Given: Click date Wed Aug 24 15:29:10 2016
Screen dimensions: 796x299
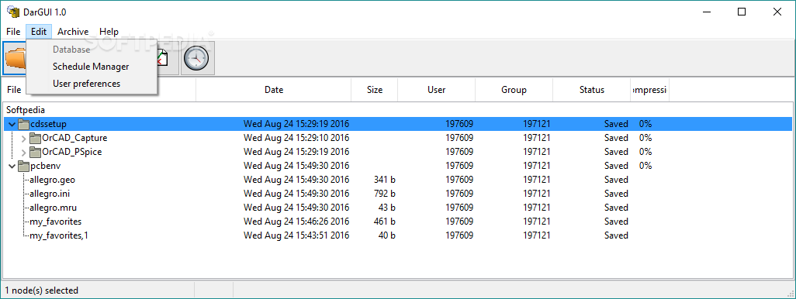Looking at the screenshot, I should 296,138.
